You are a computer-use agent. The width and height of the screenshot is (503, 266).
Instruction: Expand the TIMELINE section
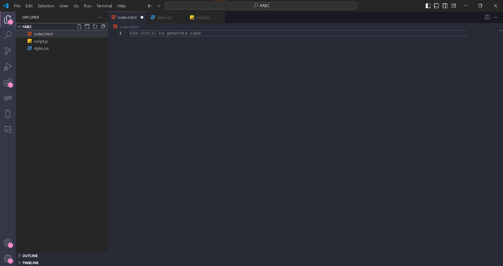pyautogui.click(x=62, y=263)
